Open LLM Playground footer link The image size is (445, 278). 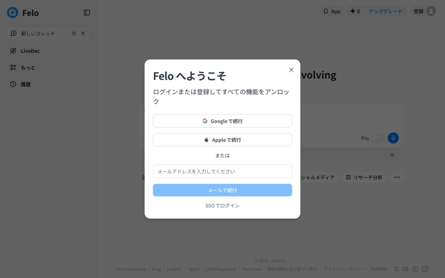[221, 269]
